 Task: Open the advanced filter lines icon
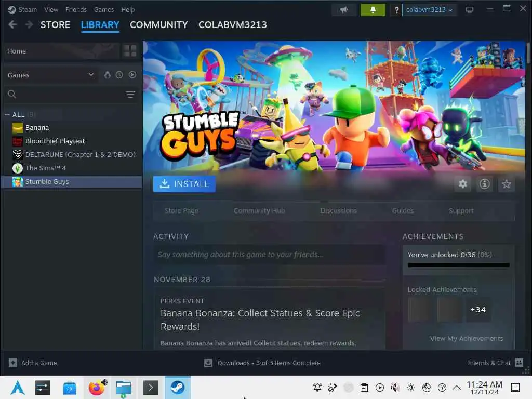point(130,95)
